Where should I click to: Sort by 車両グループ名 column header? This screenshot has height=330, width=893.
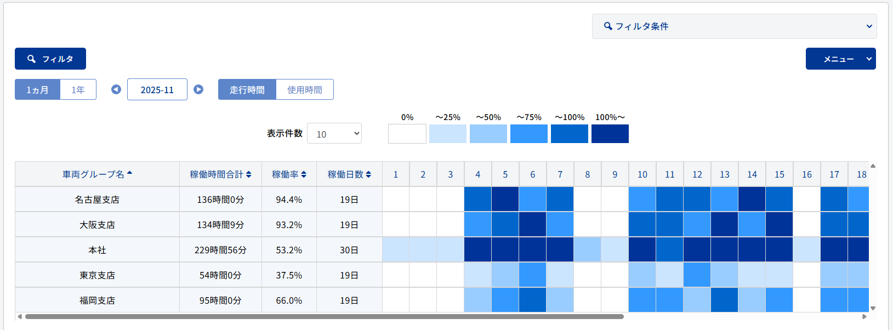(97, 174)
